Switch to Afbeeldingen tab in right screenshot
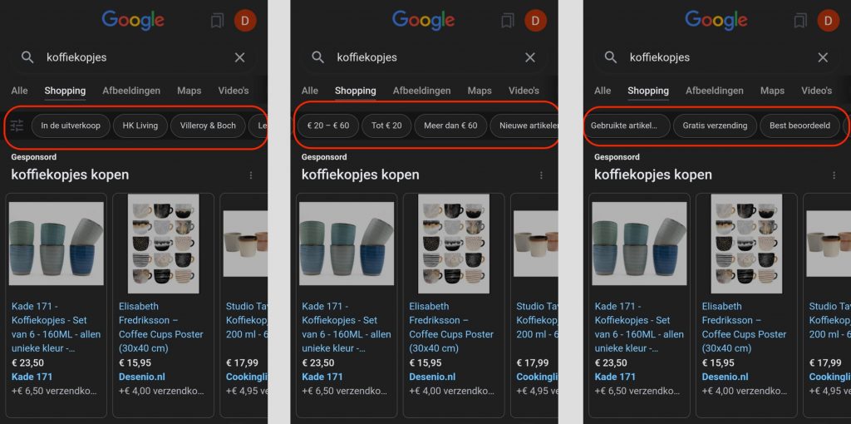 (714, 91)
